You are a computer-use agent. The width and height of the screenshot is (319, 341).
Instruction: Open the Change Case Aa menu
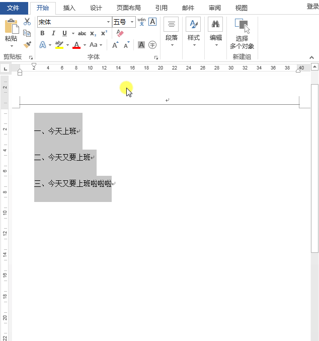pos(94,45)
